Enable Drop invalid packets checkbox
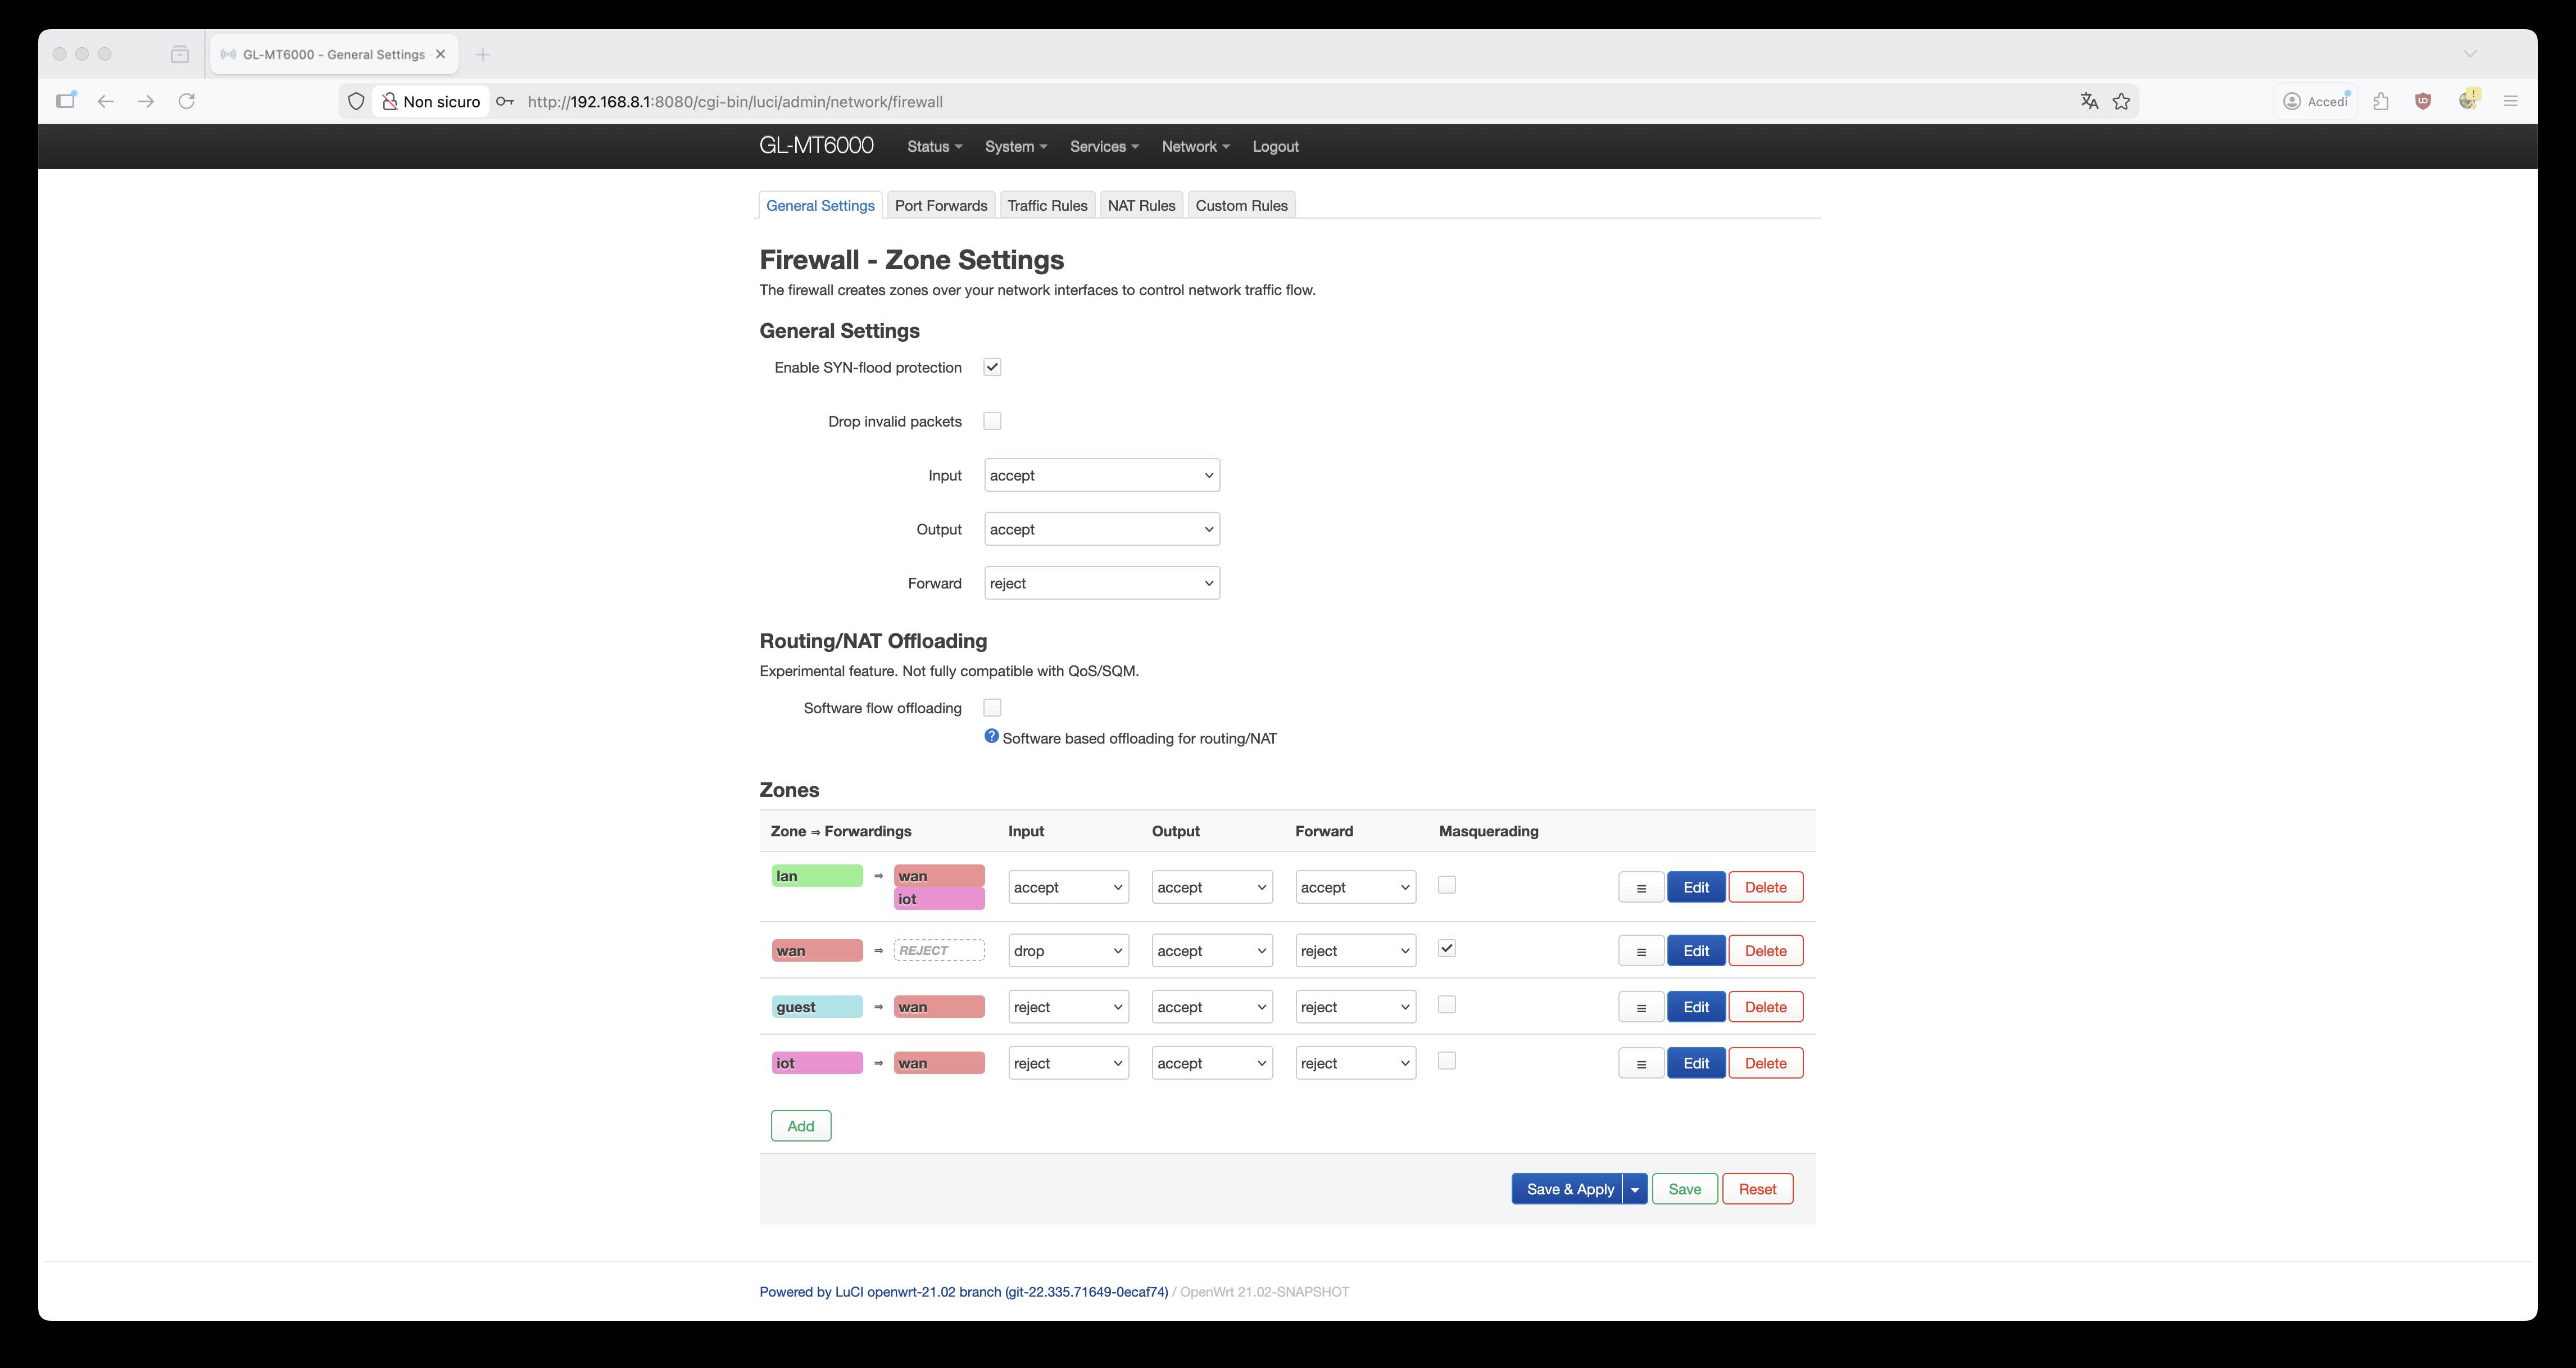The height and width of the screenshot is (1368, 2576). coord(992,421)
